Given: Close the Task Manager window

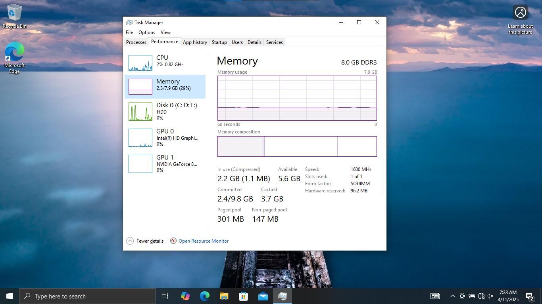Looking at the screenshot, I should pyautogui.click(x=377, y=22).
